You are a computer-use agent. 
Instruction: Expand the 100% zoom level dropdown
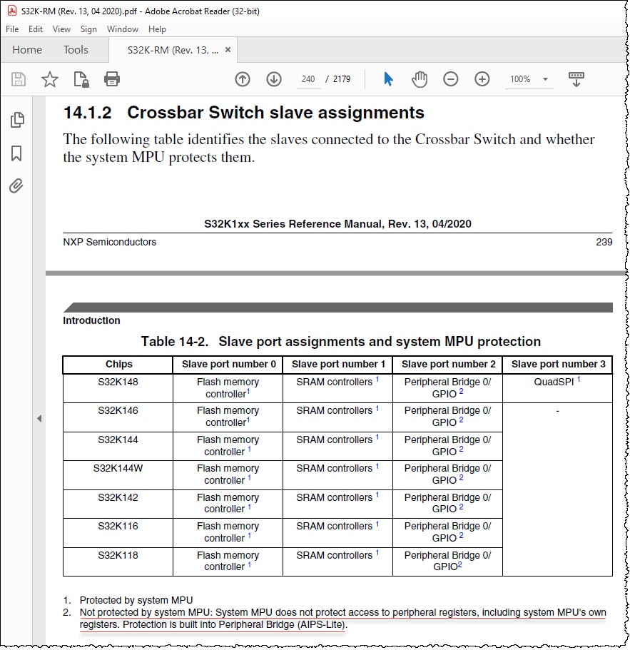[545, 79]
